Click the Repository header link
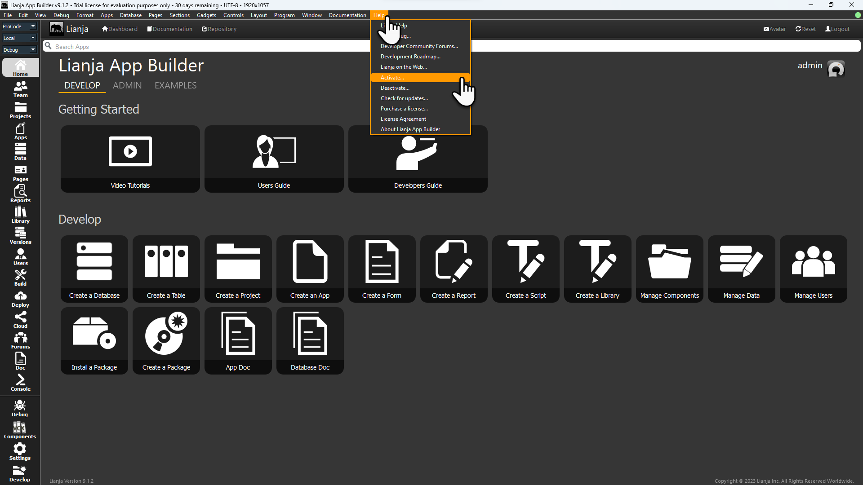 (219, 29)
